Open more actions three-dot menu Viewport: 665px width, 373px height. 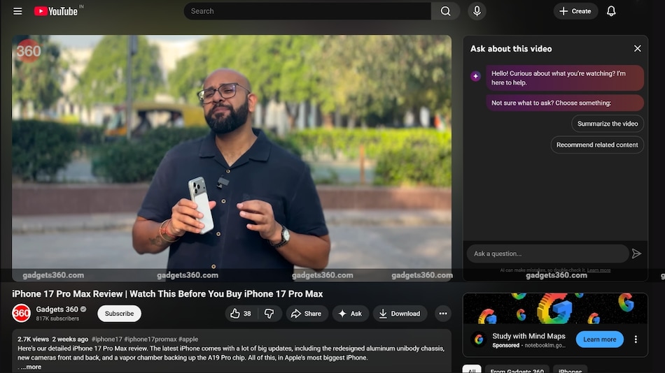(443, 314)
